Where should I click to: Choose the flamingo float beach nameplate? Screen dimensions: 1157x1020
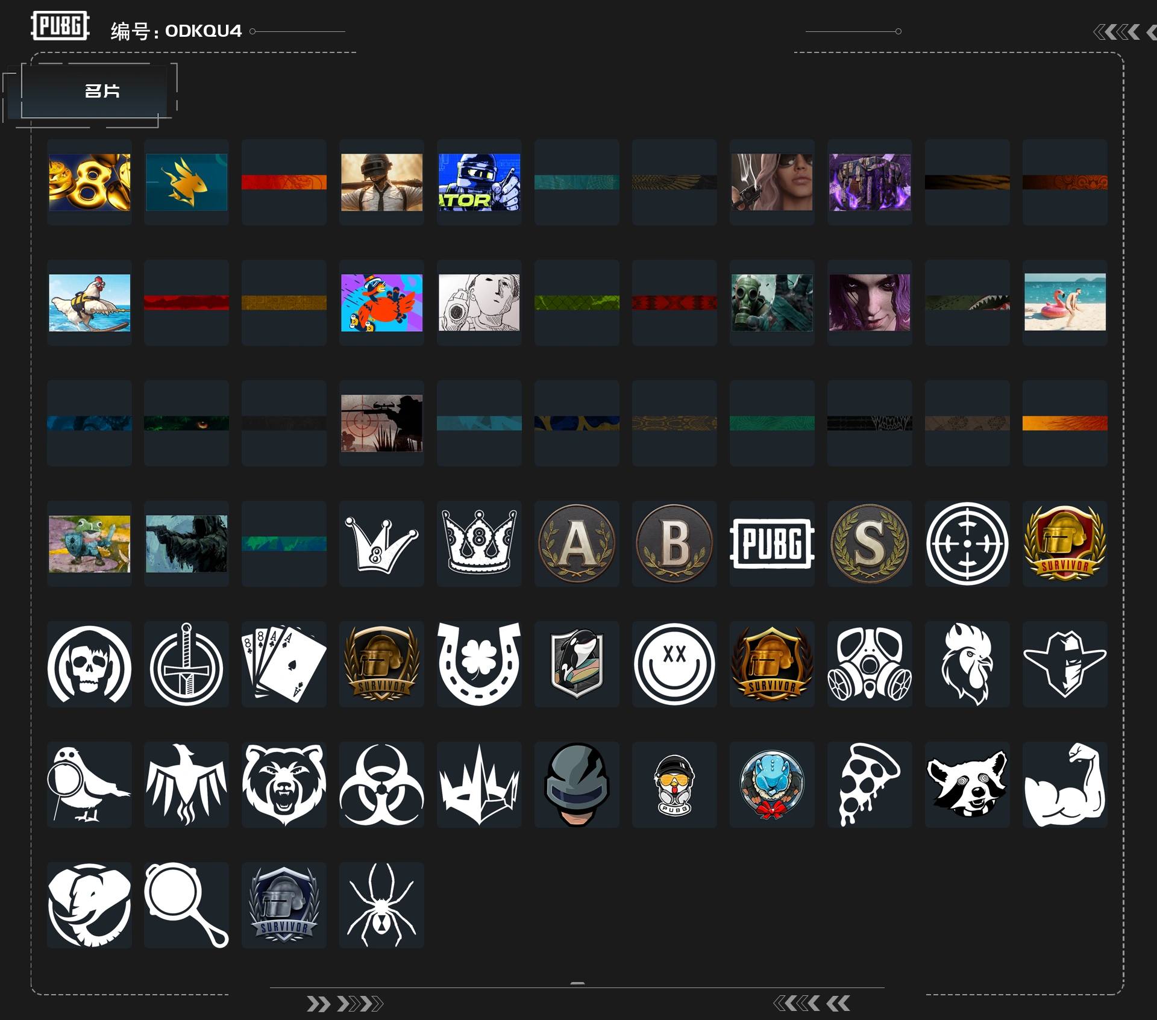[1065, 302]
